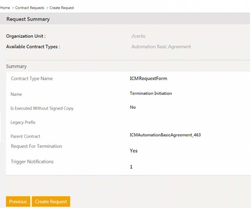The height and width of the screenshot is (208, 251).
Task: Click the orange Previous button
Action: (18, 201)
